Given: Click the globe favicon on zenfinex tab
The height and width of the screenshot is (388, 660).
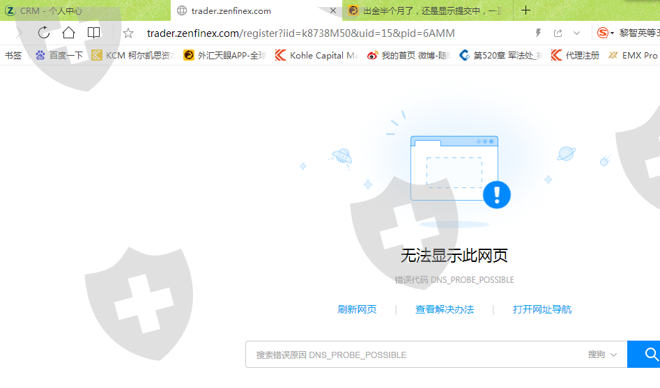Looking at the screenshot, I should 182,10.
